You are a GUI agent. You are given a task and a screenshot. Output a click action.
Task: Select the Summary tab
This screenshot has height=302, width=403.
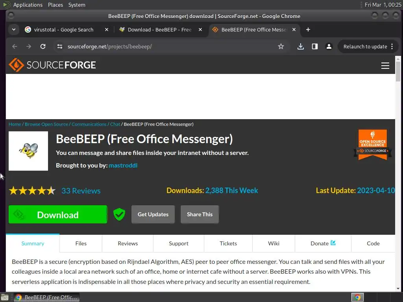(33, 243)
